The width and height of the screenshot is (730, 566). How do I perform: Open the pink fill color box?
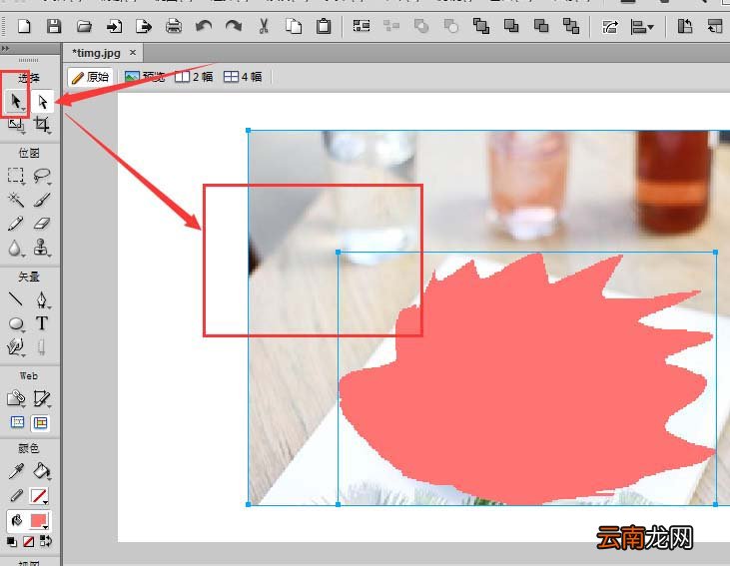tap(39, 521)
